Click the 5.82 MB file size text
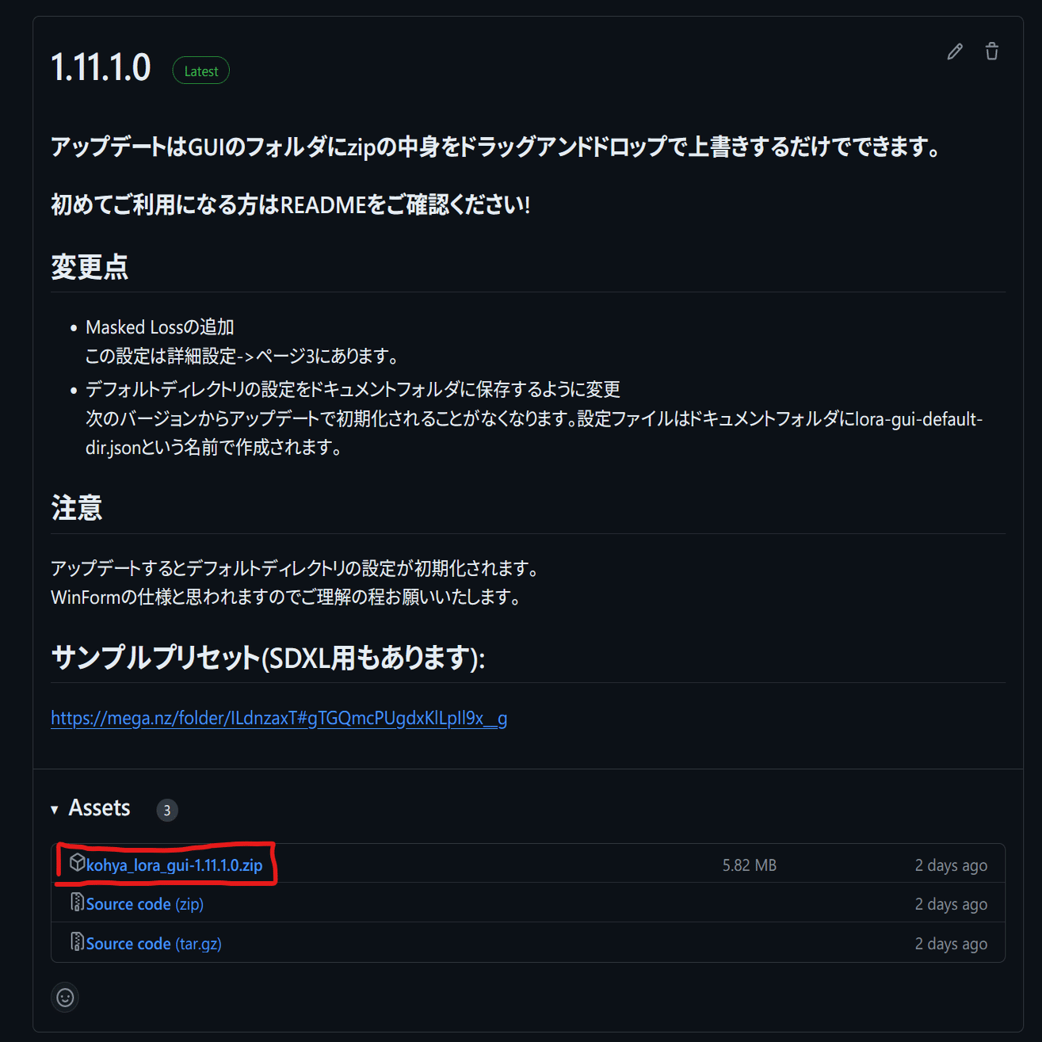The image size is (1042, 1042). coord(750,865)
